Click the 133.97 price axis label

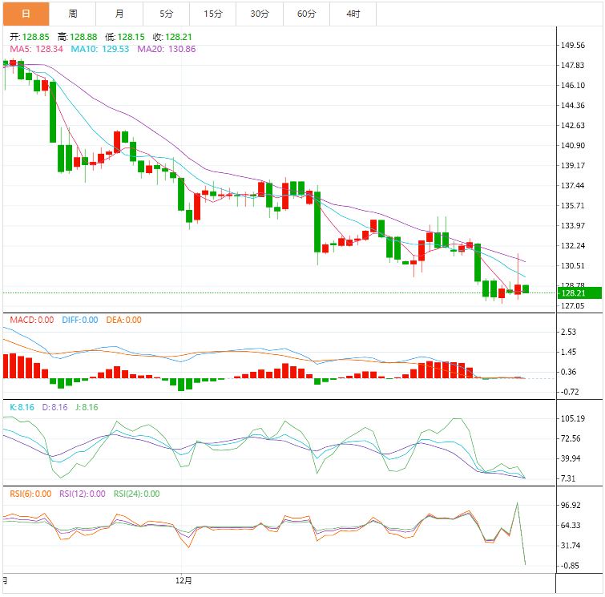(573, 225)
